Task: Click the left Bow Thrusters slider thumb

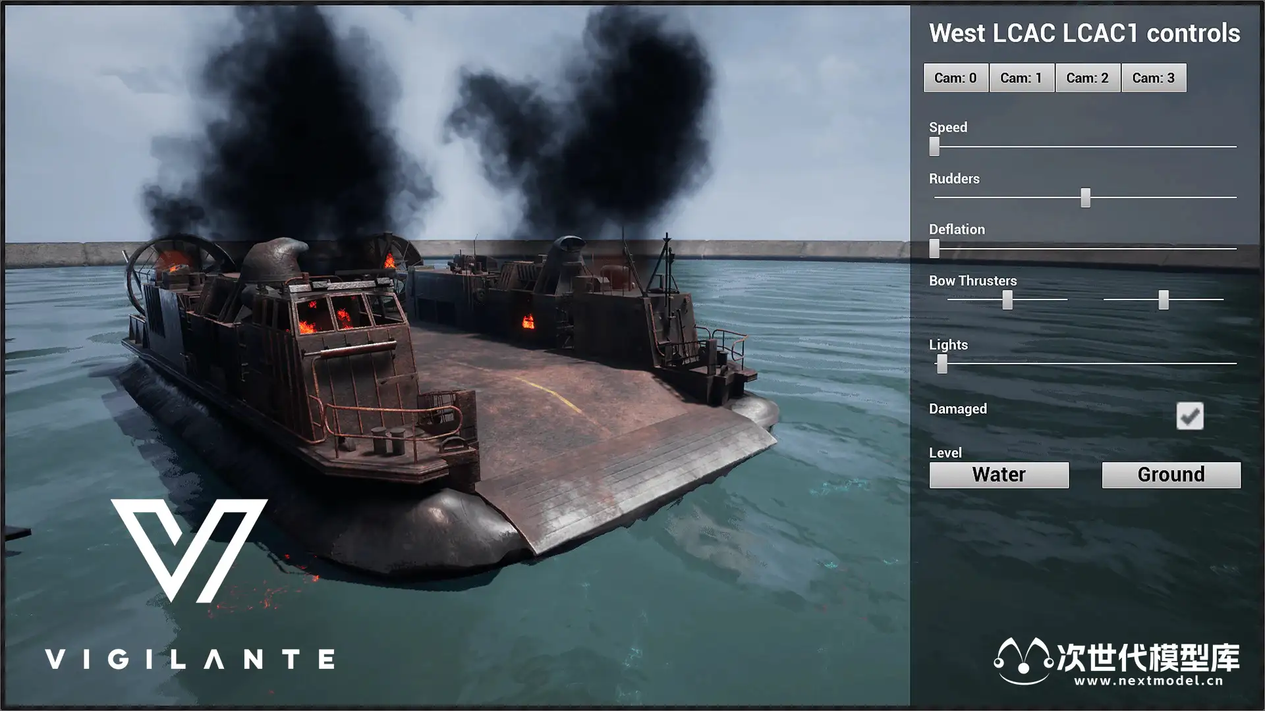Action: pyautogui.click(x=1007, y=300)
